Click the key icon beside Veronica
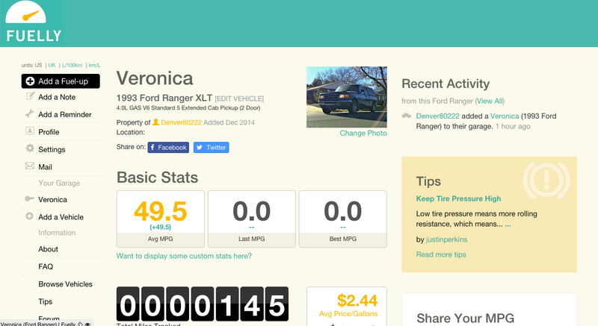Screen dimensions: 598x326 click(x=29, y=198)
